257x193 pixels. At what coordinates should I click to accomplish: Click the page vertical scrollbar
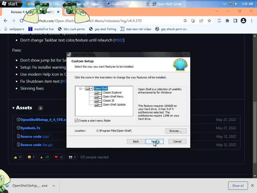[x=255, y=132]
